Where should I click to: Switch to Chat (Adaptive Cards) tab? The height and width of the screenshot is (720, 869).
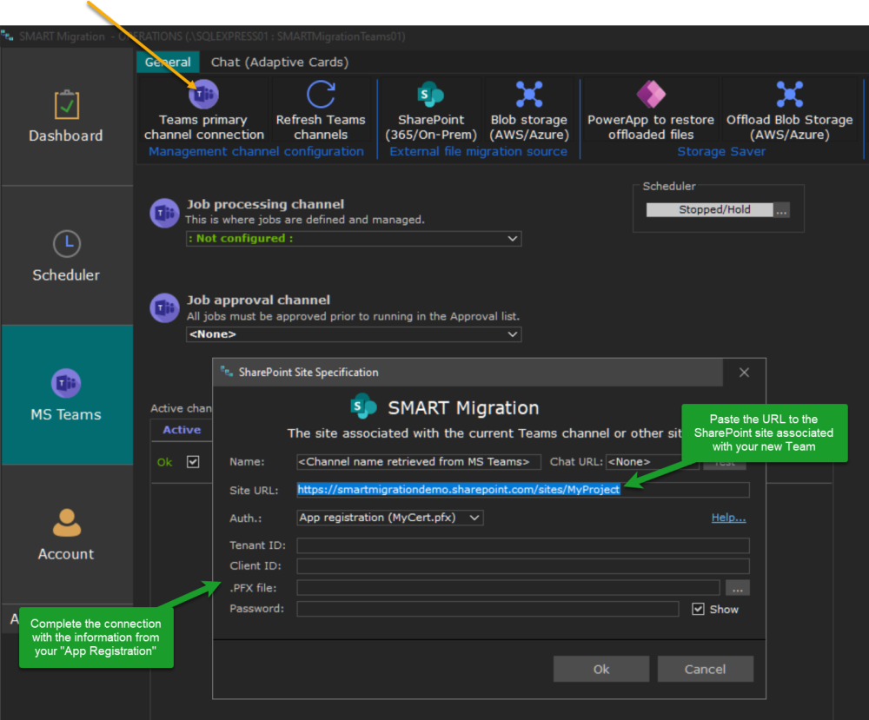[279, 62]
